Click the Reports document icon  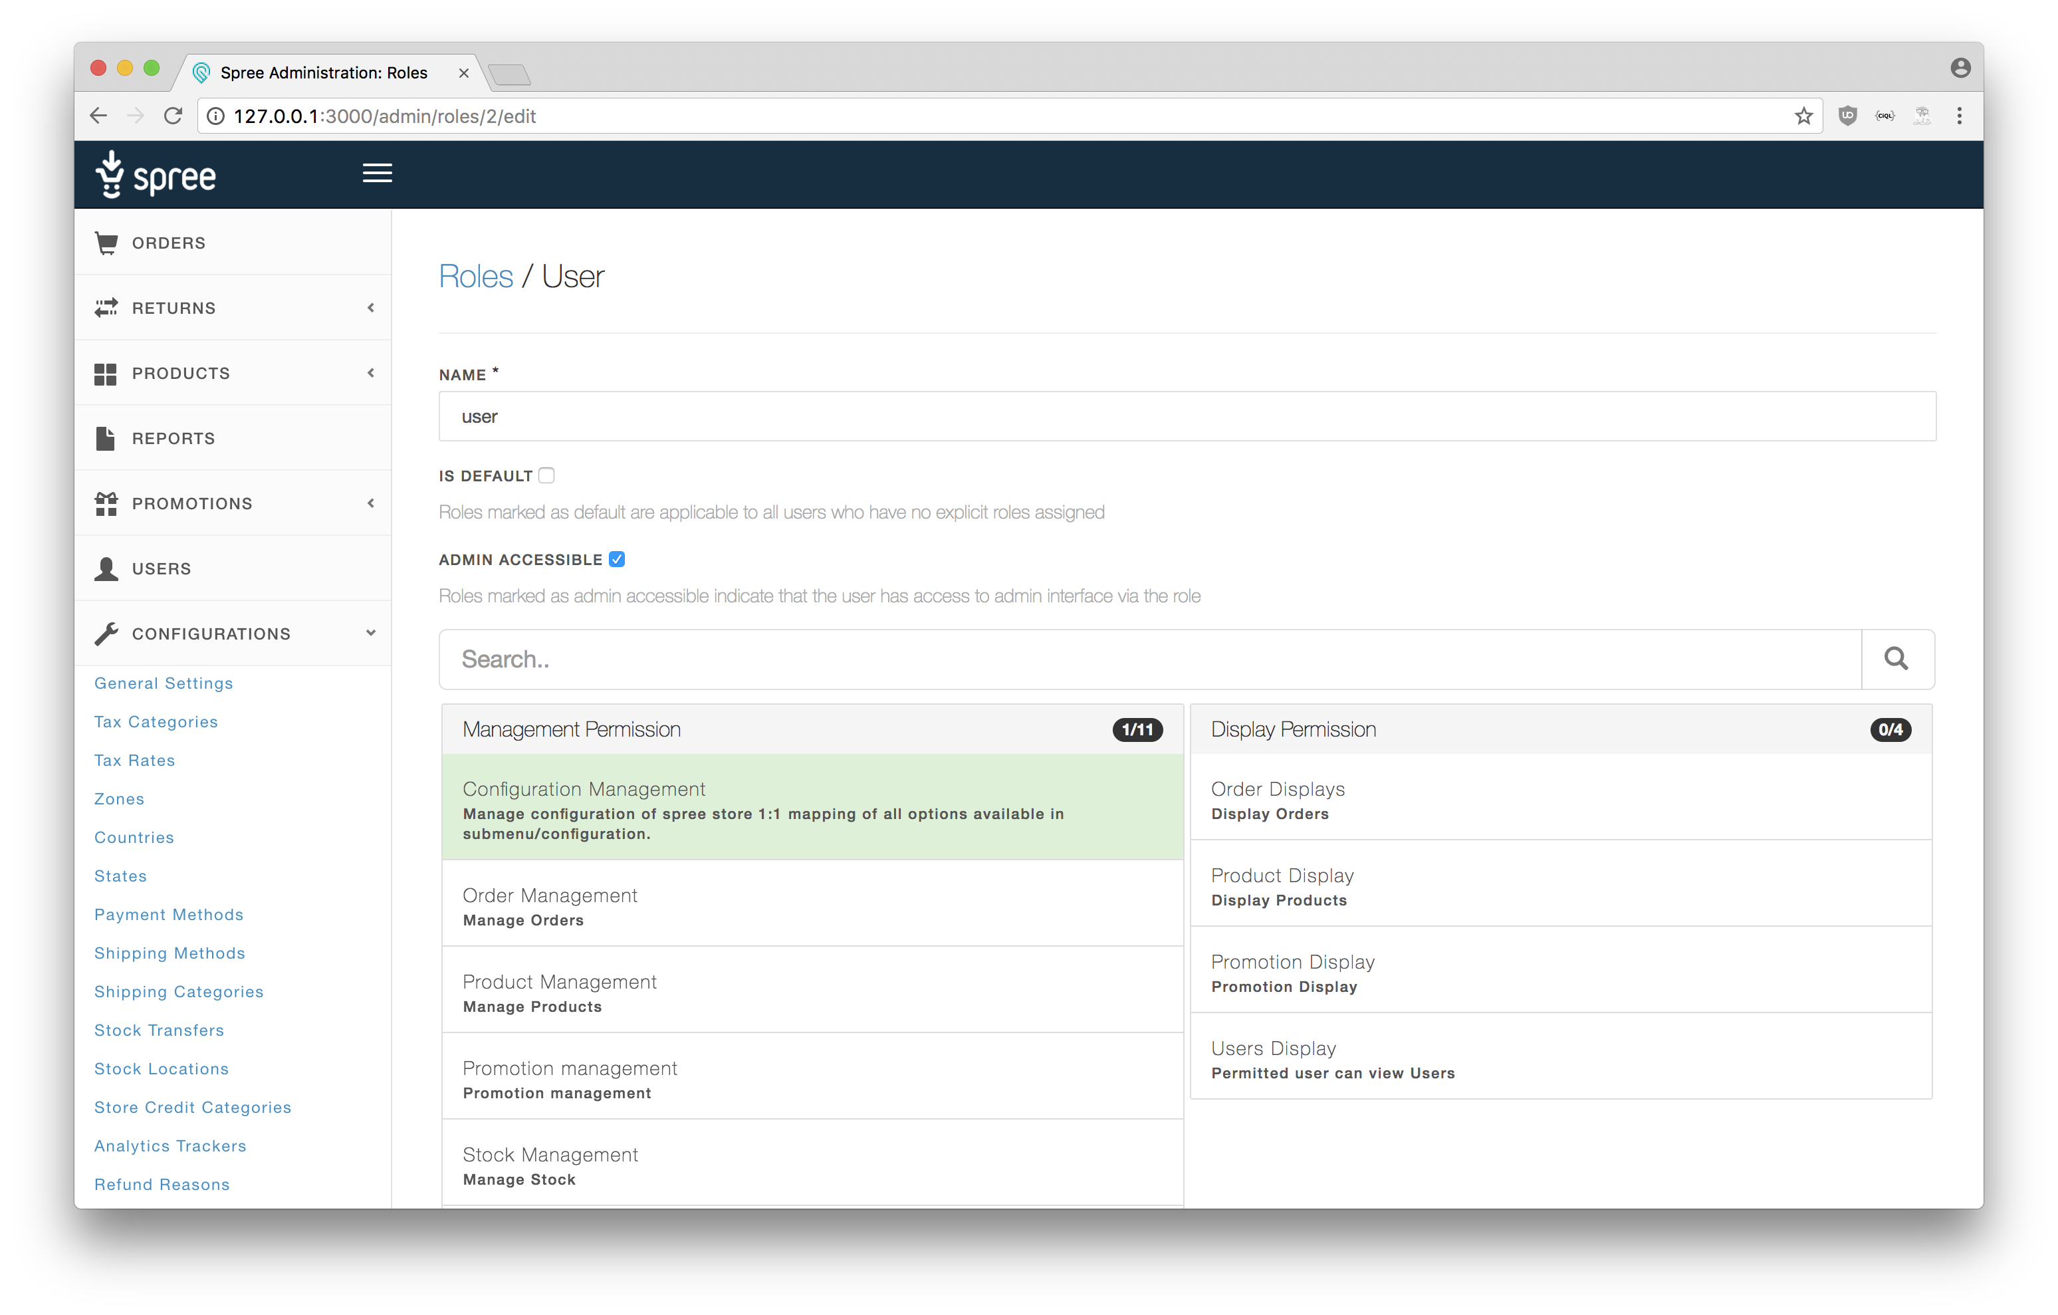click(x=105, y=439)
